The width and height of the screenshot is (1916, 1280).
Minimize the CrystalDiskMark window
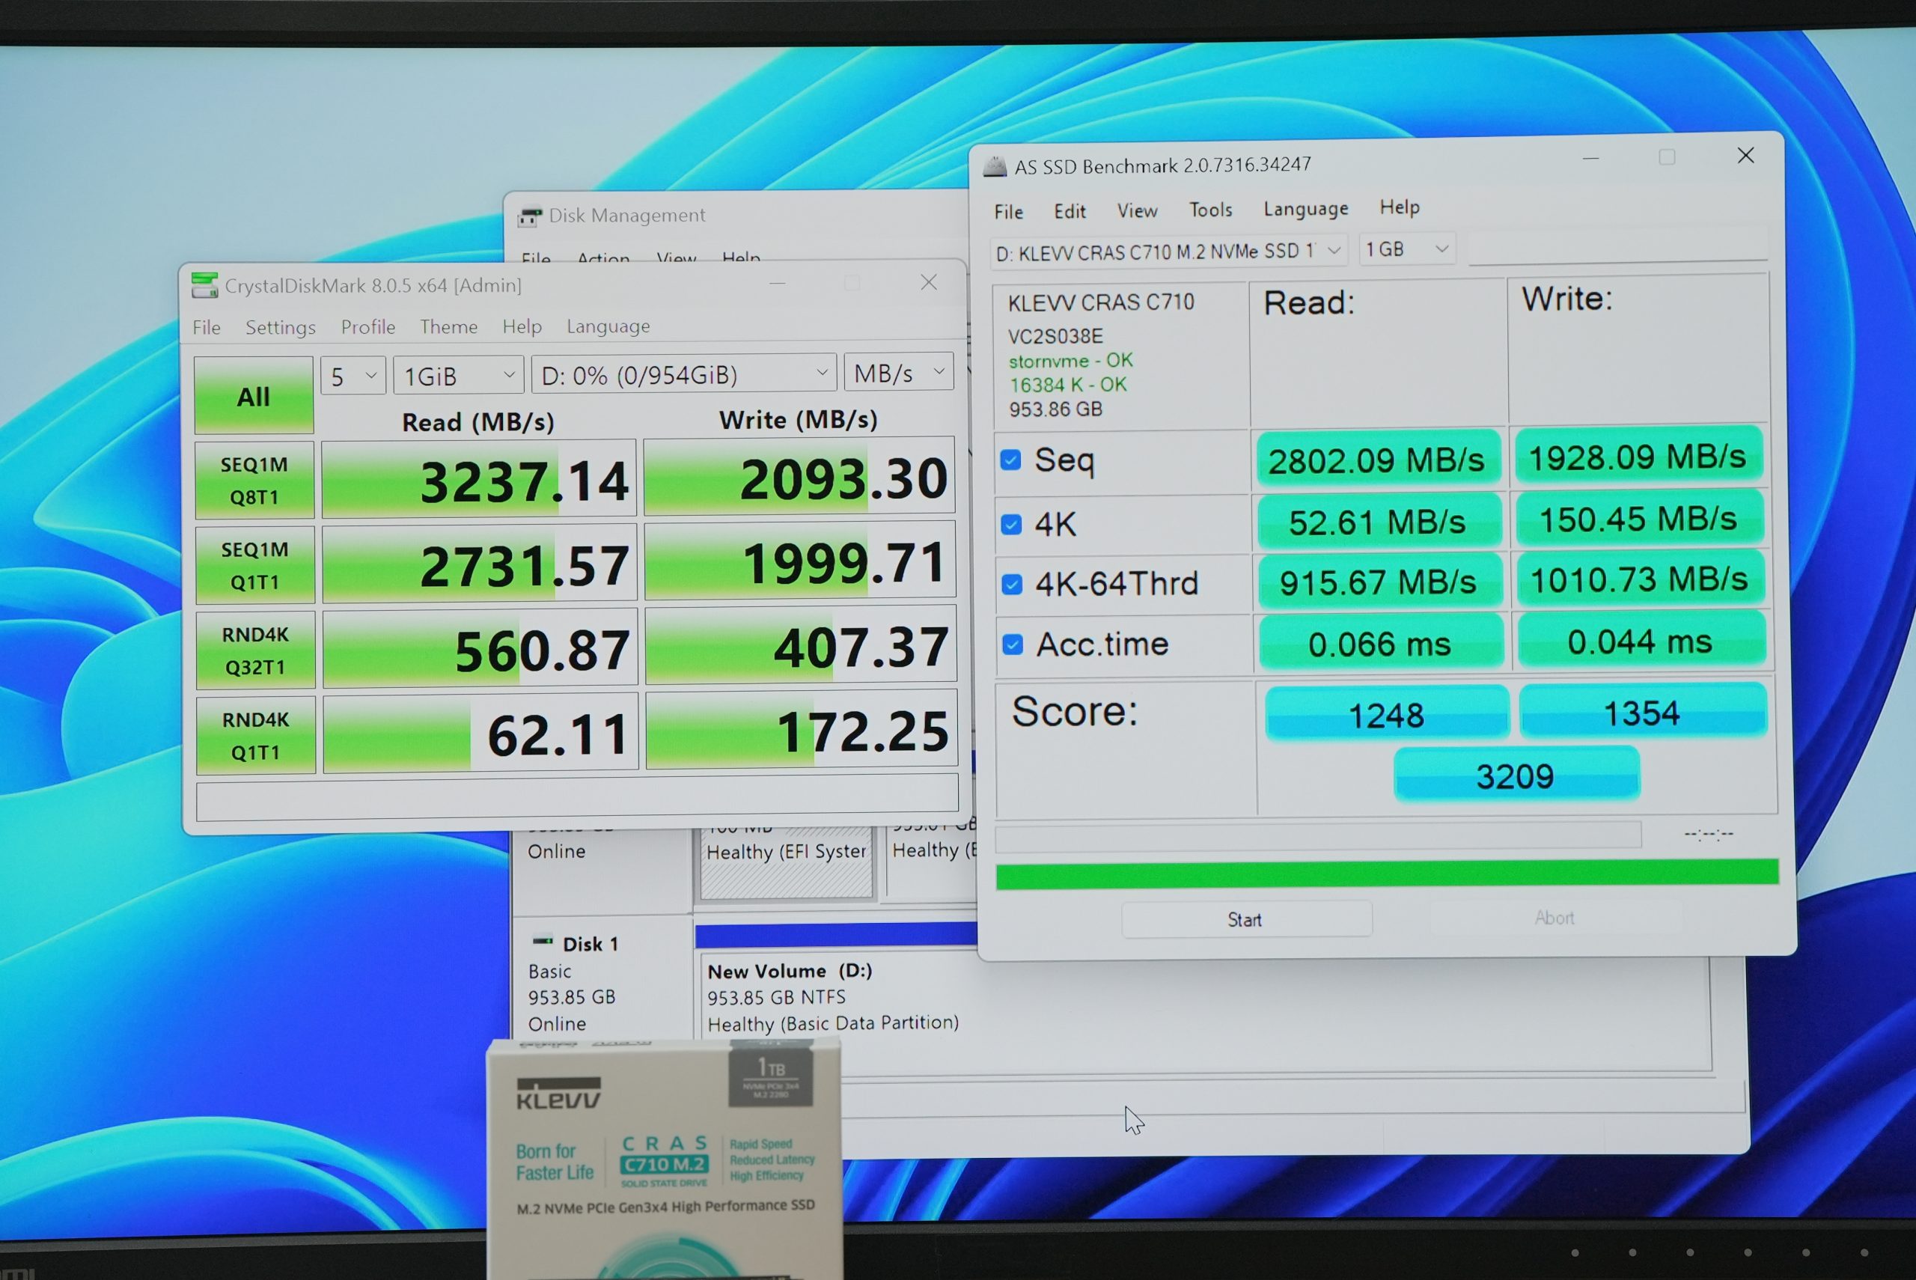click(778, 284)
